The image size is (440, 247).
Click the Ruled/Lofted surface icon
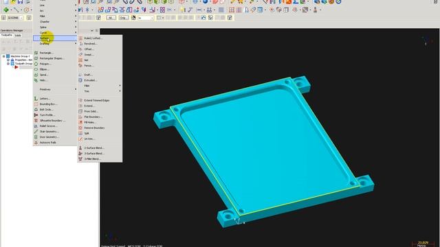click(80, 38)
